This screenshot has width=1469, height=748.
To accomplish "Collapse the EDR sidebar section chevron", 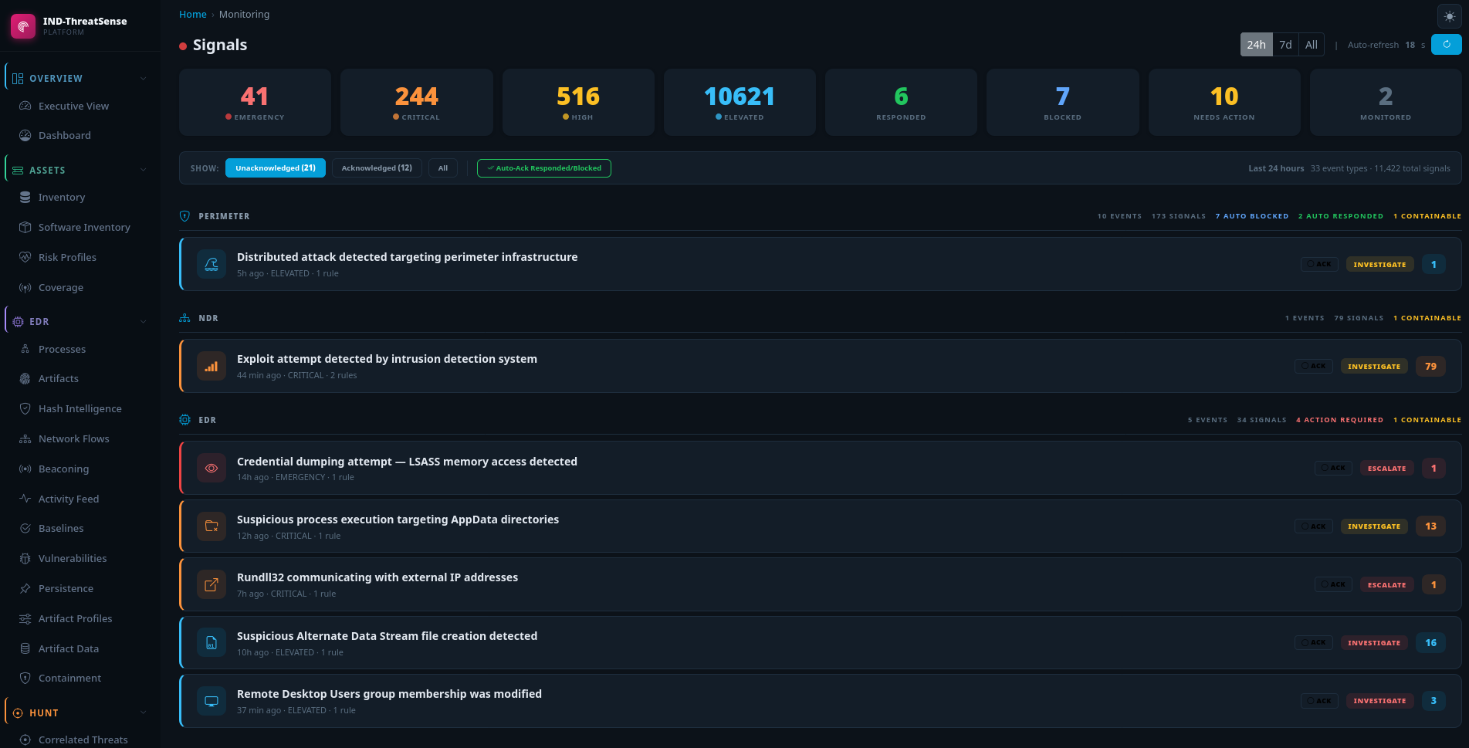I will [144, 322].
